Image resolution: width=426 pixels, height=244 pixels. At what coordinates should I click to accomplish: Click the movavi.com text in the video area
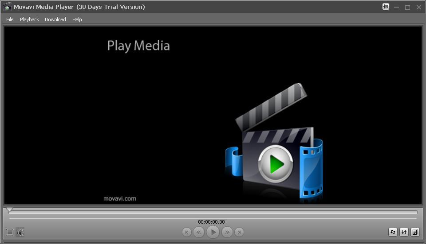[120, 198]
